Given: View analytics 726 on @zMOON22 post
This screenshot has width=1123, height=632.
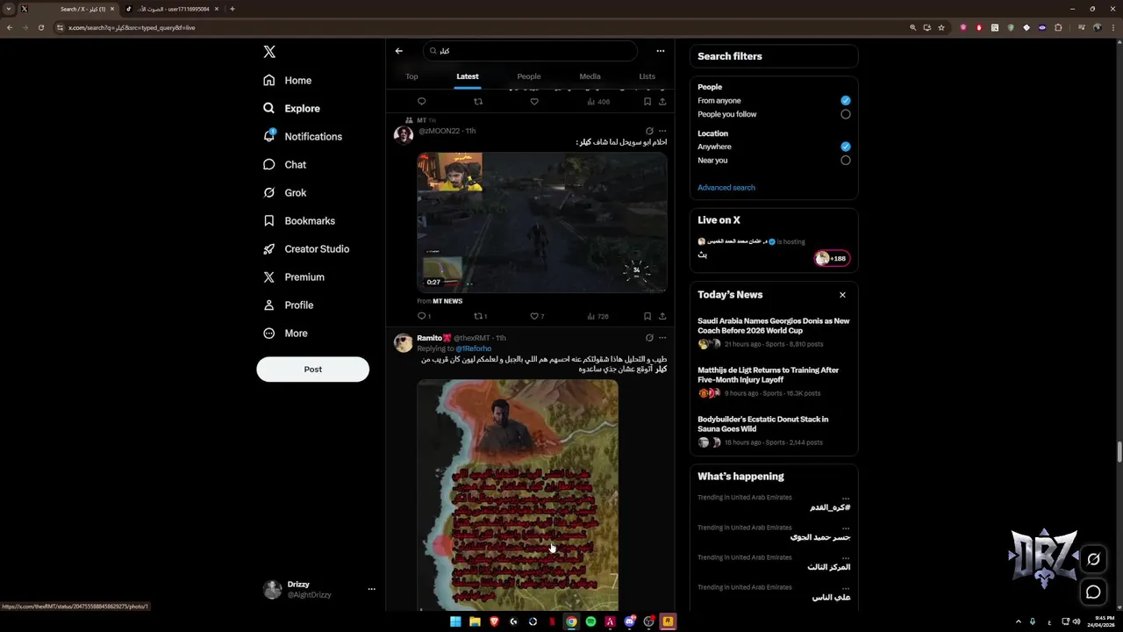Looking at the screenshot, I should point(597,316).
